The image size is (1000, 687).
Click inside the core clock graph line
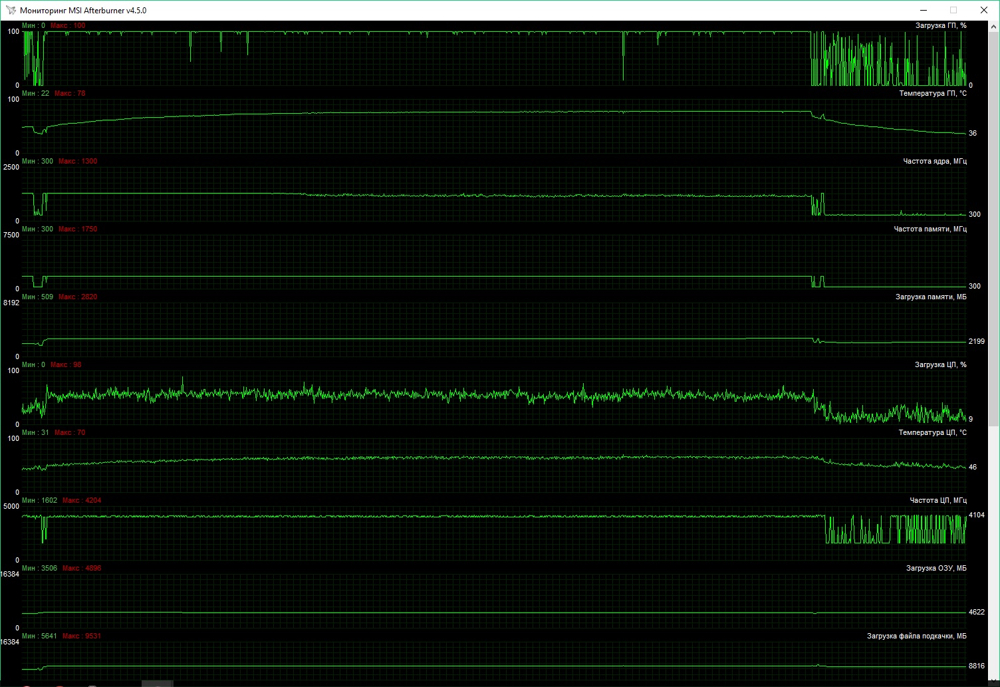(x=493, y=196)
